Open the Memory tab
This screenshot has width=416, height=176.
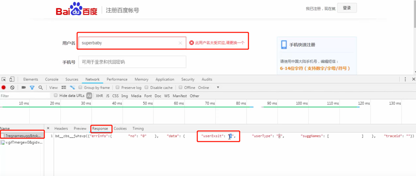(141, 79)
